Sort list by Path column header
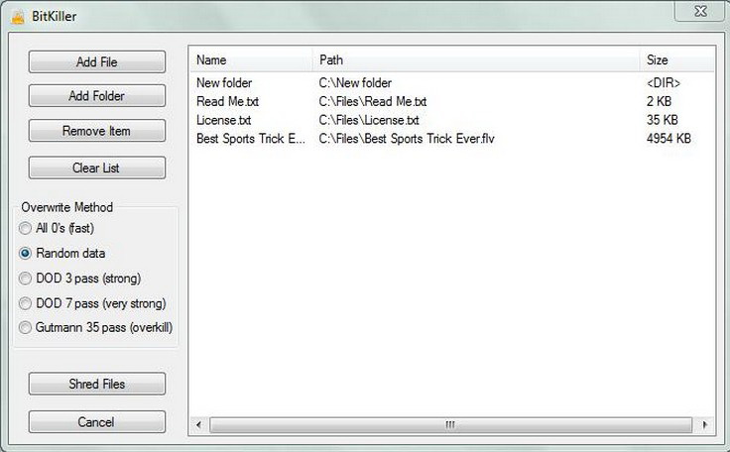The image size is (730, 452). [x=476, y=60]
